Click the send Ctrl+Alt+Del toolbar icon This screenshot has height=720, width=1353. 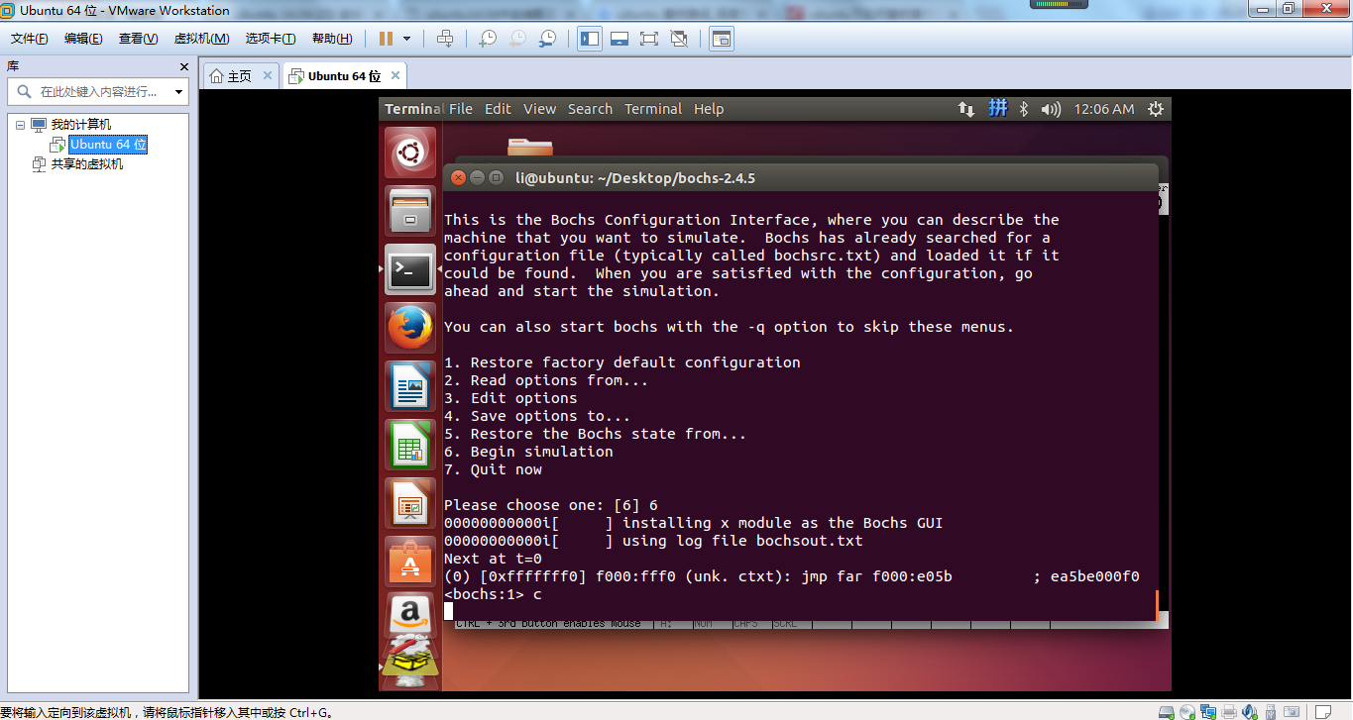click(445, 39)
